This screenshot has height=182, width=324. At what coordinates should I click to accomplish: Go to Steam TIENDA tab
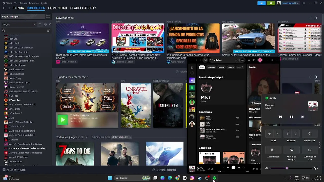18,8
